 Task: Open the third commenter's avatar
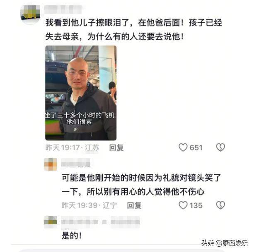point(51,221)
